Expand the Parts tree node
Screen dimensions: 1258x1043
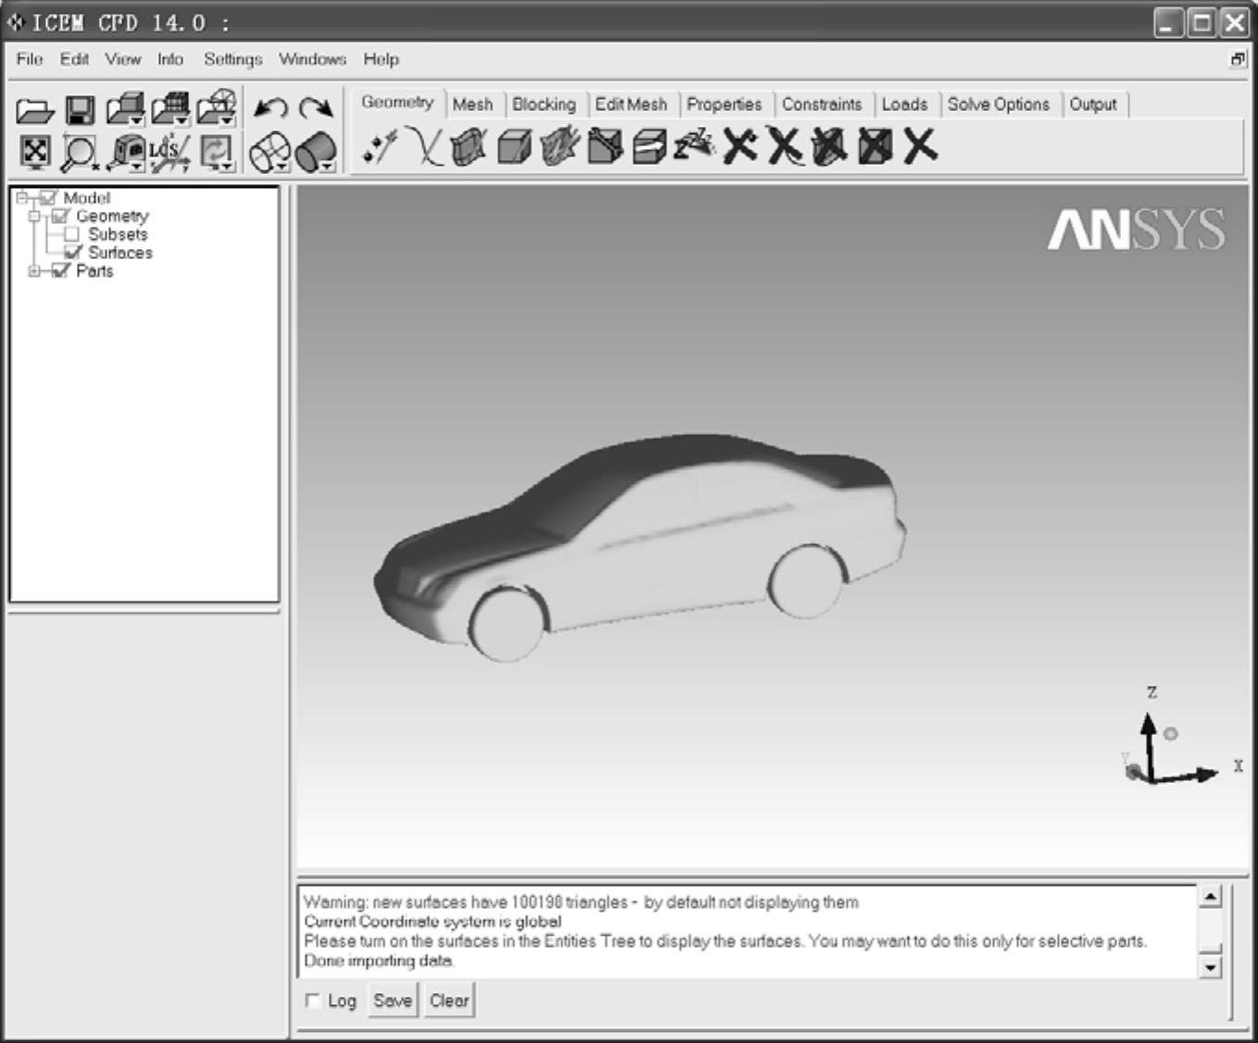(34, 271)
